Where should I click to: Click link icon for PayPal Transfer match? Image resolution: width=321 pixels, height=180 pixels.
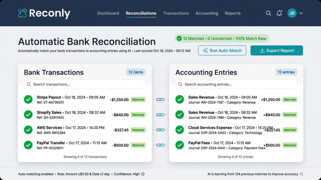click(160, 145)
